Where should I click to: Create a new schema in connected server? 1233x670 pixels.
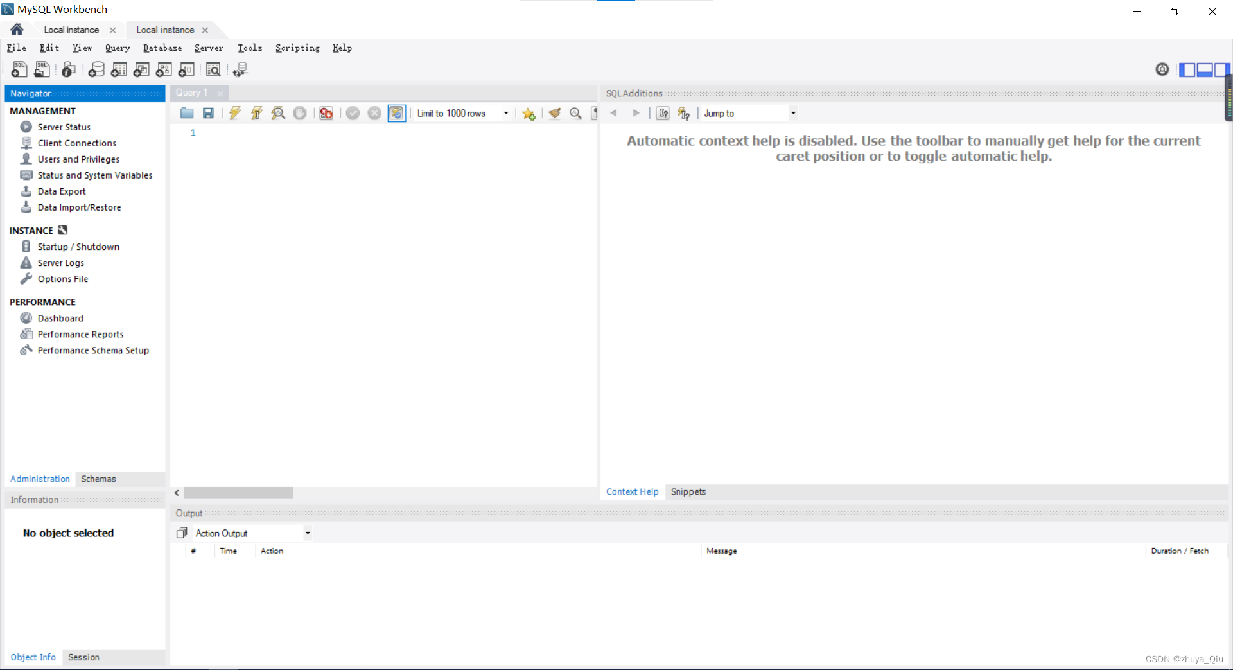click(96, 69)
